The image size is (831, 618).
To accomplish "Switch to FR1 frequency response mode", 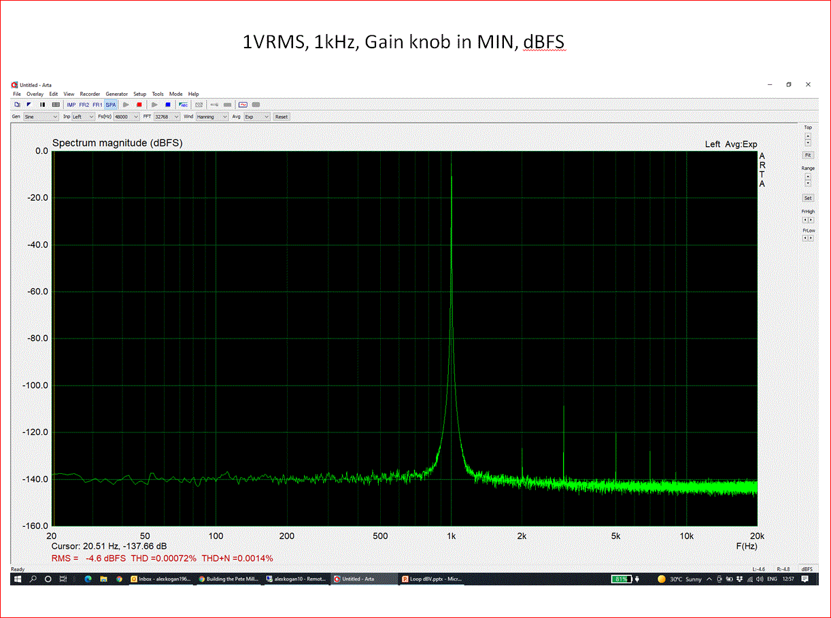I will (x=97, y=105).
